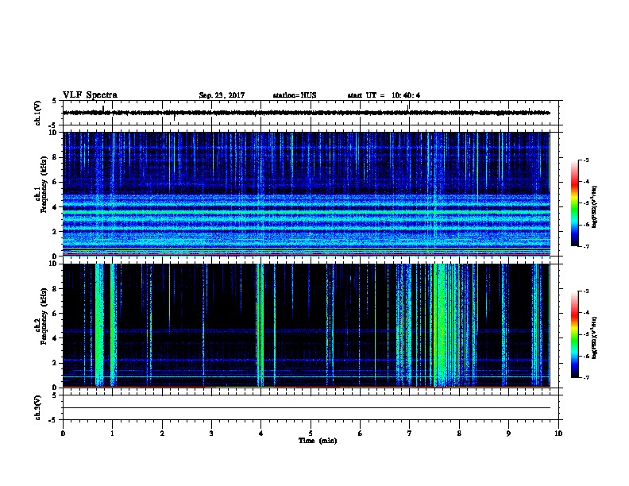Click the ch.2 colorbar "log(PSD)" unit label
The height and width of the screenshot is (486, 629).
coord(594,338)
